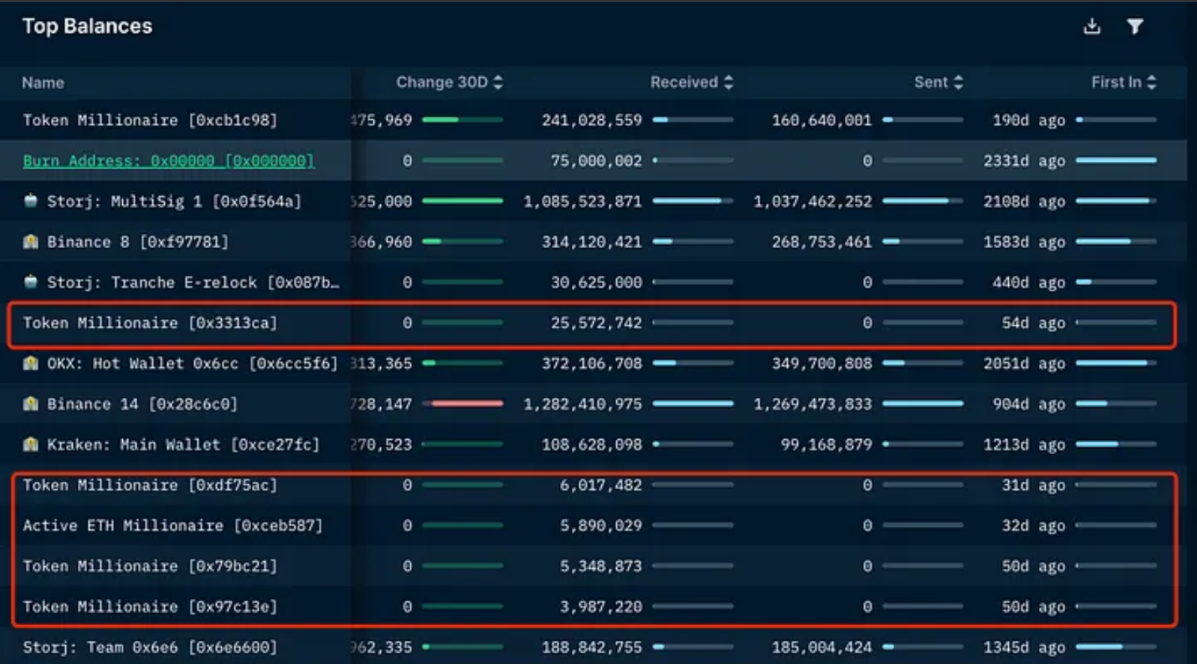Image resolution: width=1197 pixels, height=664 pixels.
Task: Click the Kraken: Main Wallet icon
Action: 31,444
